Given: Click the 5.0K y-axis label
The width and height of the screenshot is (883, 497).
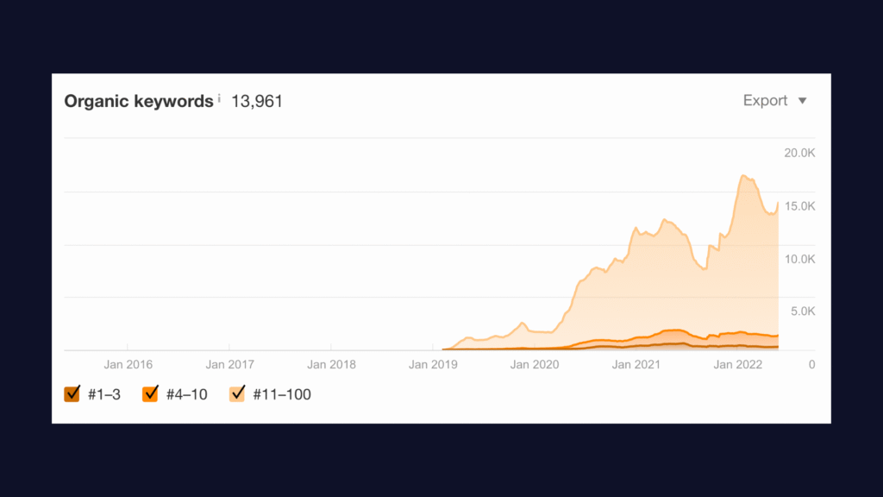Looking at the screenshot, I should click(x=803, y=311).
